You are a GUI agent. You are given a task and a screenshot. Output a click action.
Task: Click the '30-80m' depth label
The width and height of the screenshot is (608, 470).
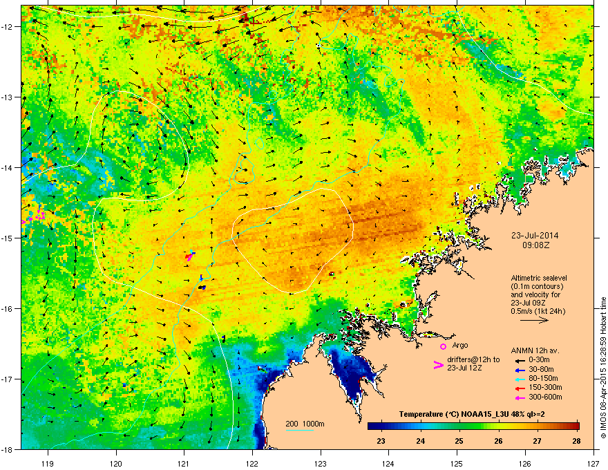coord(541,369)
